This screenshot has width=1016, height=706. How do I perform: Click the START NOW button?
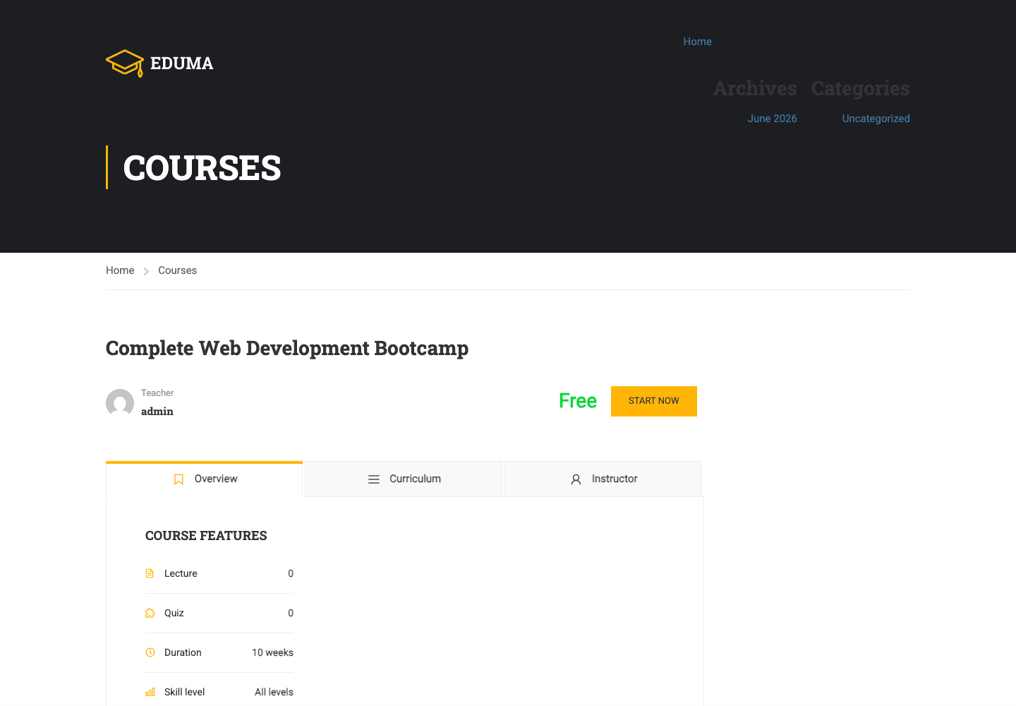coord(654,401)
